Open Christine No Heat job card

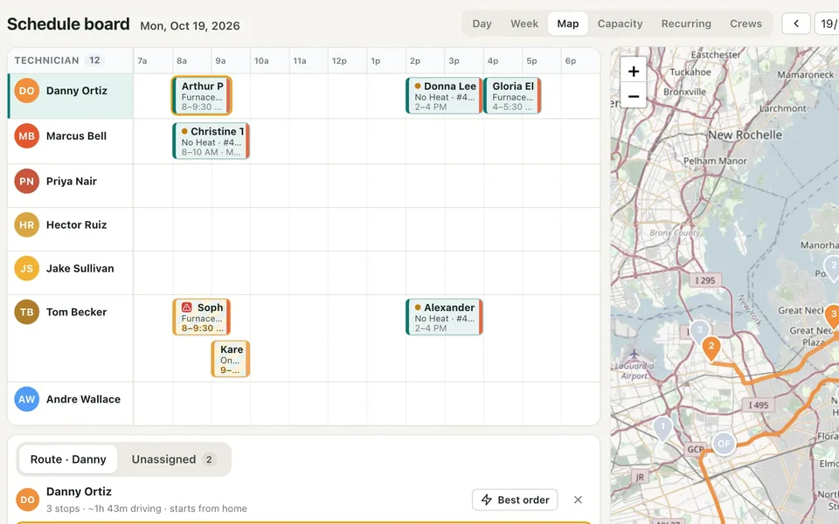(211, 141)
